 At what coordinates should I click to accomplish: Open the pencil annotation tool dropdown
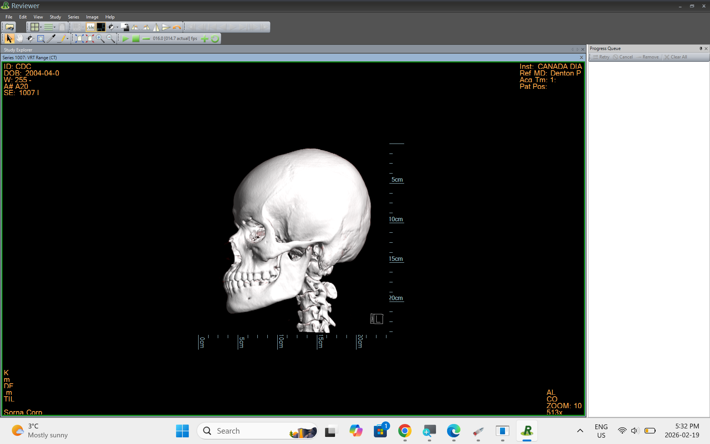[68, 38]
